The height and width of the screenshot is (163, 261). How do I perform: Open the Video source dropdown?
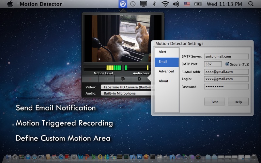127,87
